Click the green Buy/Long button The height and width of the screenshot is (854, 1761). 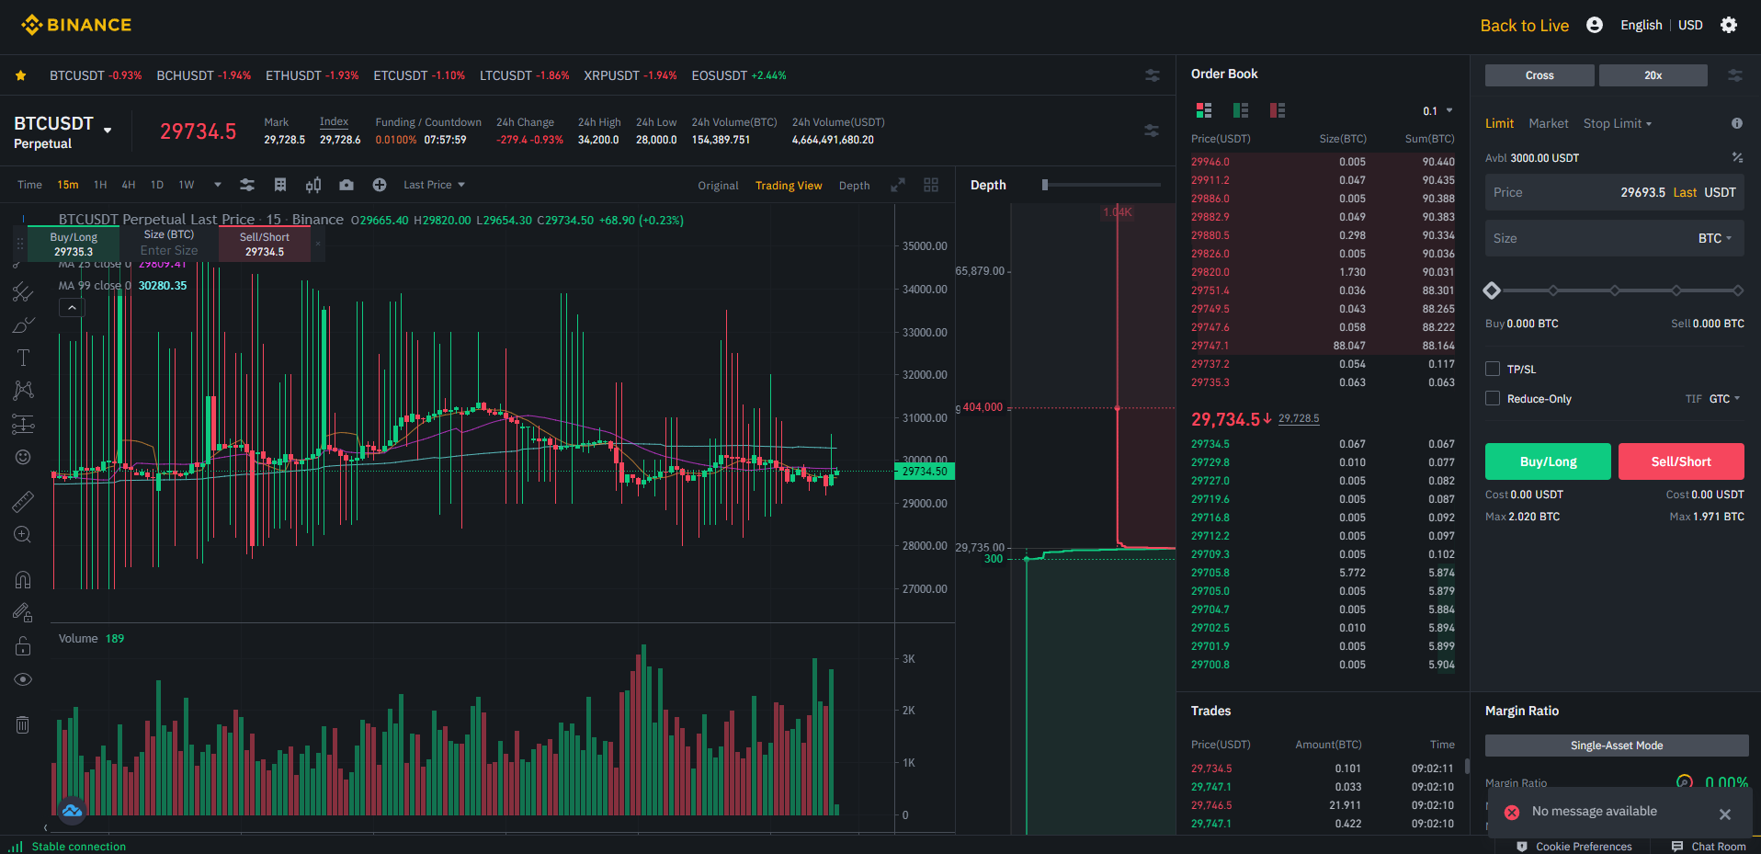1548,461
